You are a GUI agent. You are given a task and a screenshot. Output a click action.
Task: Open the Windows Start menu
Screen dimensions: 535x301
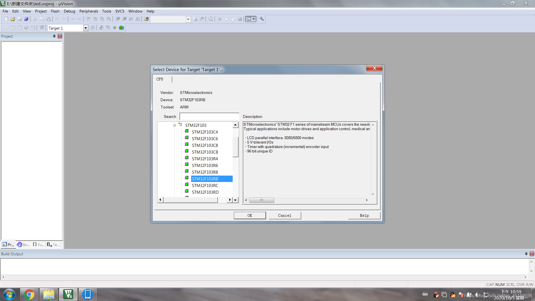pos(9,294)
